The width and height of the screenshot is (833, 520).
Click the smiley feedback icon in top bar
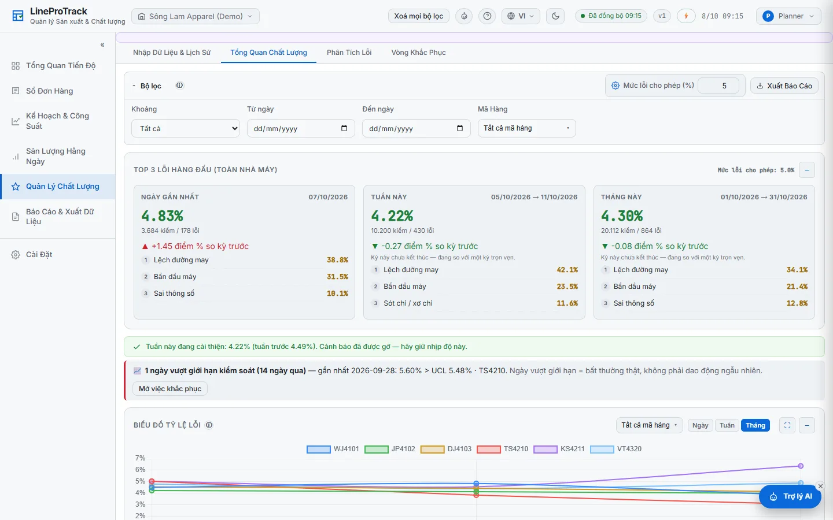(464, 16)
